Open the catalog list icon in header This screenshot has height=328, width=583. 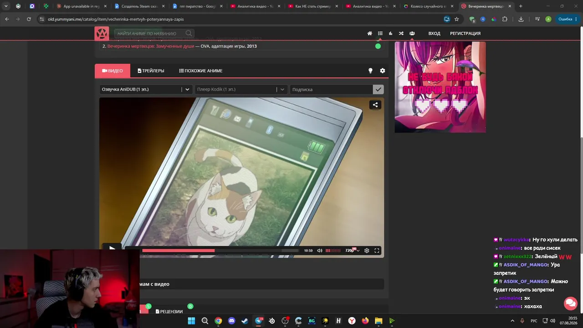coord(380,33)
